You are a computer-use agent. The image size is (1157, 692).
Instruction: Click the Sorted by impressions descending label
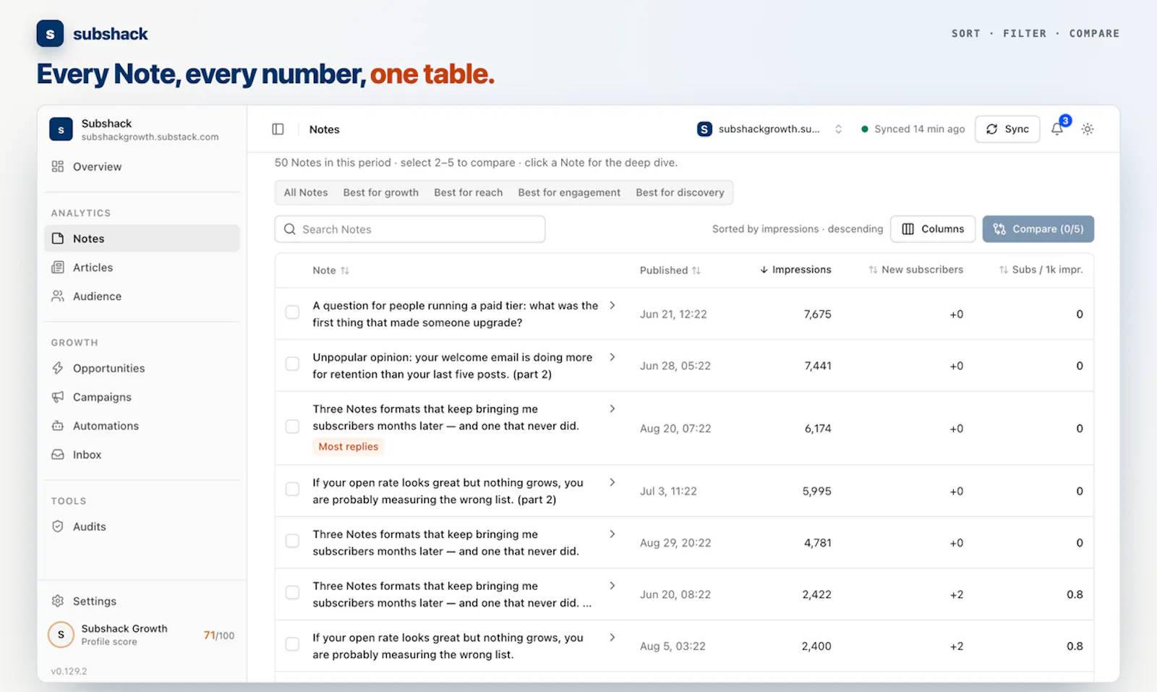click(798, 229)
